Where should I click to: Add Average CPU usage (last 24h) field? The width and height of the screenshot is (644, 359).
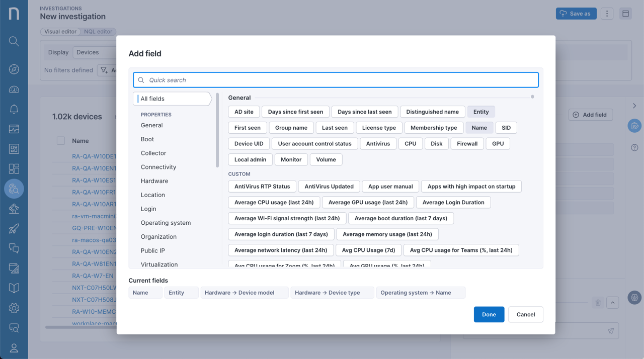click(274, 203)
